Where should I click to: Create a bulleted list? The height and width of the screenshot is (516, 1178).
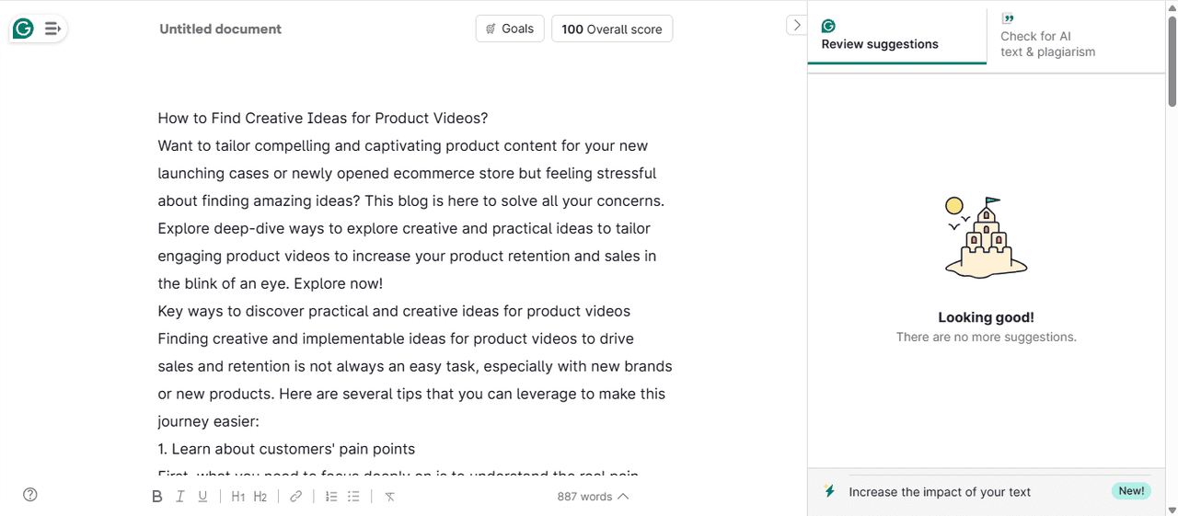[353, 497]
